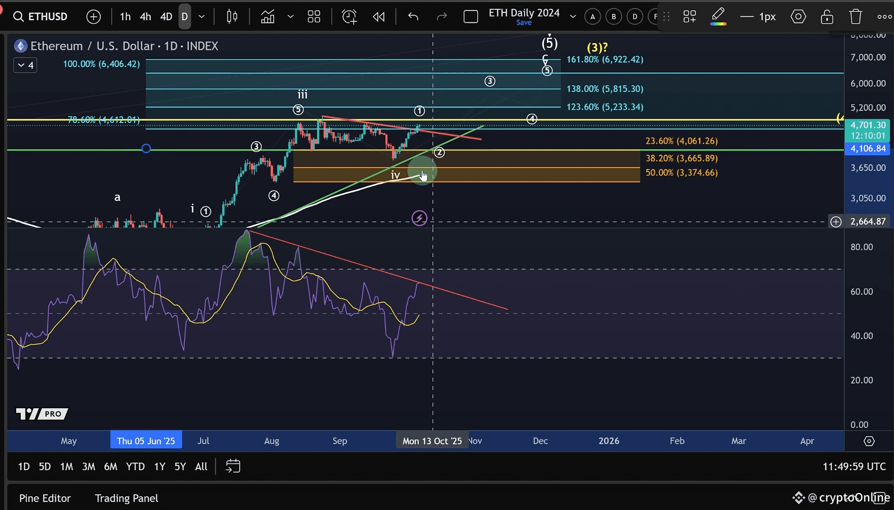Image resolution: width=894 pixels, height=510 pixels.
Task: Open the candlestick chart type selector
Action: point(232,17)
